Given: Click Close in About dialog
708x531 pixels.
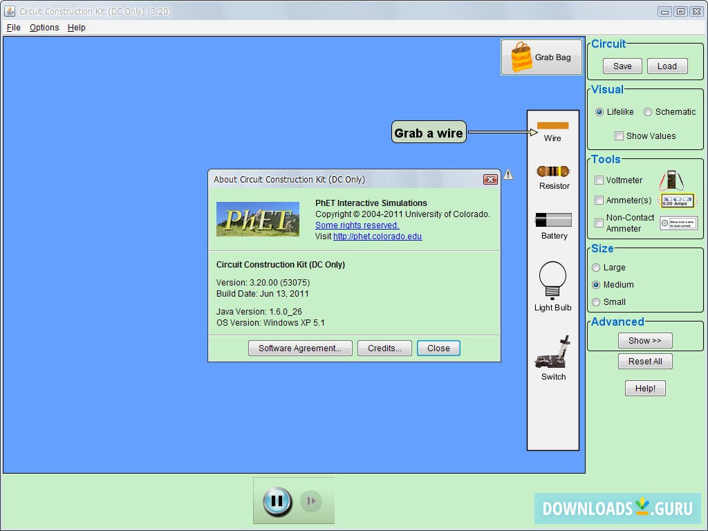Looking at the screenshot, I should (x=438, y=348).
